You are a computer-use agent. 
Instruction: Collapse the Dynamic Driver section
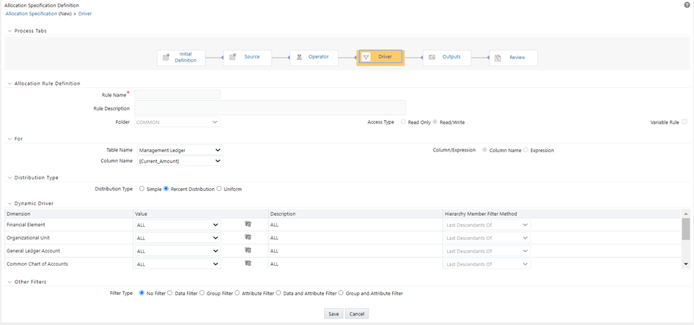(x=10, y=203)
